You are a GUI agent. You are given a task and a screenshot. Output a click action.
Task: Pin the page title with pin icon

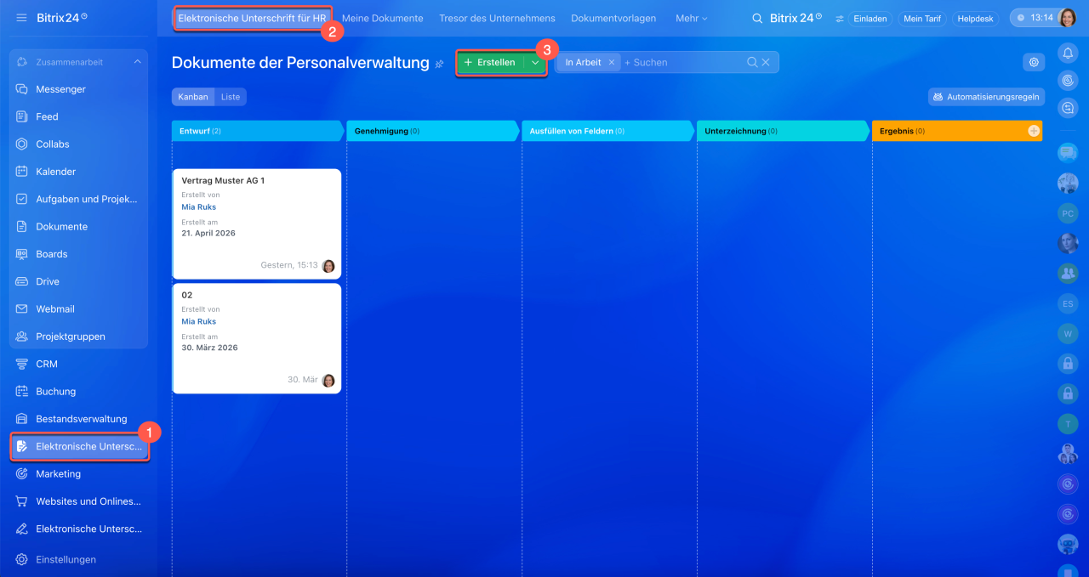coord(440,64)
